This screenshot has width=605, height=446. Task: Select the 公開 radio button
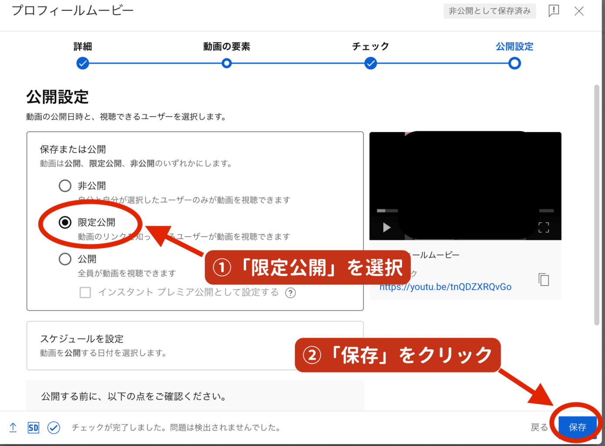coord(65,259)
